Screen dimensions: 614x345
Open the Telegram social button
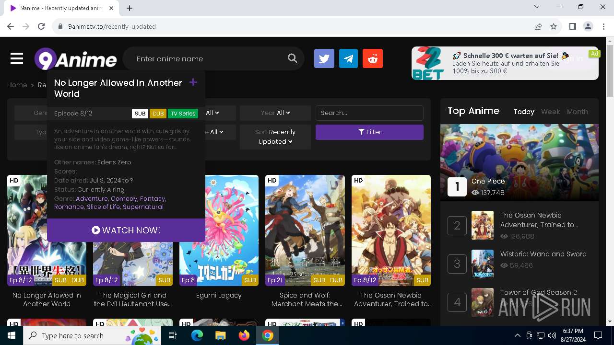pyautogui.click(x=348, y=59)
